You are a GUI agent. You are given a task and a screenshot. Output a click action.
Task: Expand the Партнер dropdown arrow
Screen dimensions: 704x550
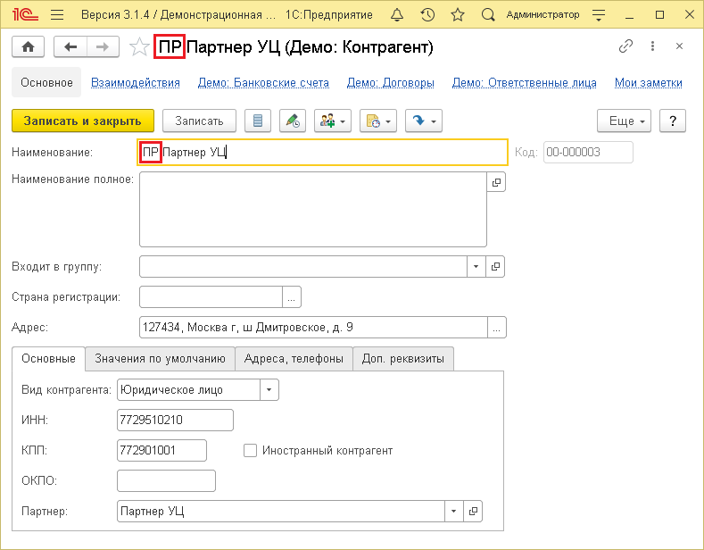click(x=454, y=511)
